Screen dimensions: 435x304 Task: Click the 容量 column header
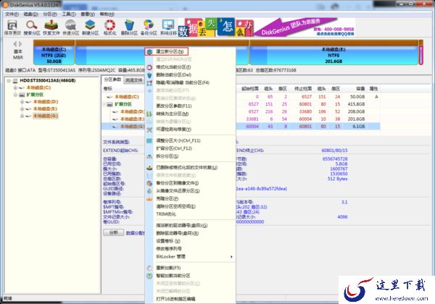point(360,89)
